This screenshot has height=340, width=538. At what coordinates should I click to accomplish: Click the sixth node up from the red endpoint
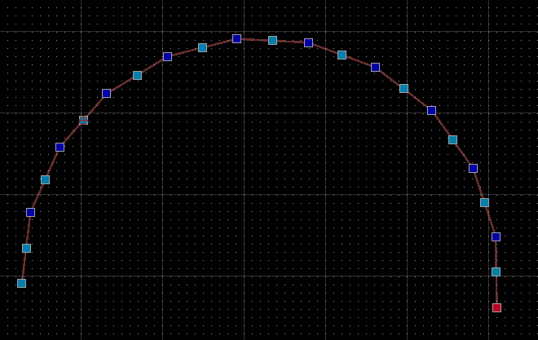coord(431,110)
